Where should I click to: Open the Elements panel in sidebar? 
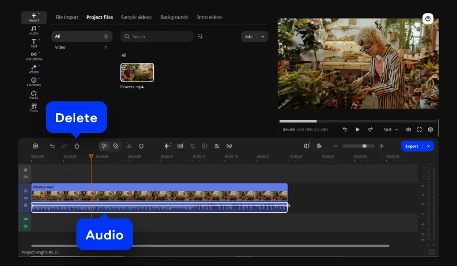(34, 81)
